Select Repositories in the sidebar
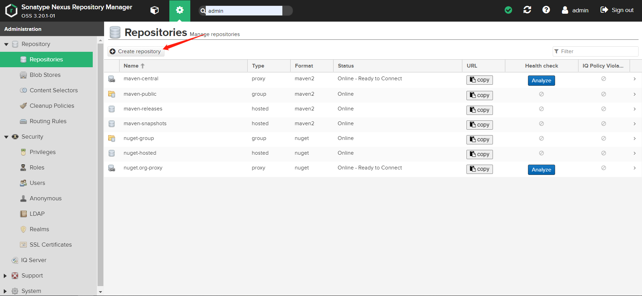Viewport: 642px width, 296px height. click(46, 59)
